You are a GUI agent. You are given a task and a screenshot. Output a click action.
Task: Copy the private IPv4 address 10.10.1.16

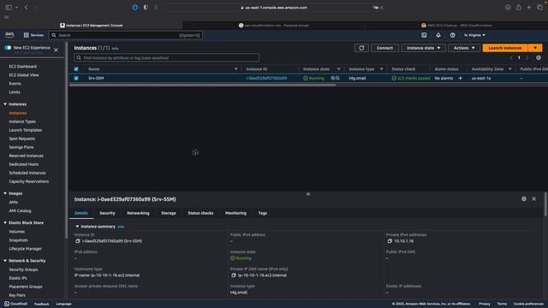click(390, 241)
